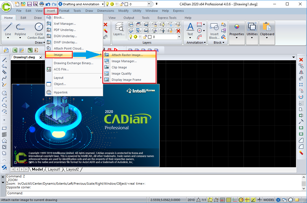
Task: Open the Drafting and Annotation workspace dropdown
Action: [x=103, y=4]
